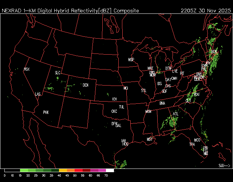Select the MEM station label

click(148, 111)
